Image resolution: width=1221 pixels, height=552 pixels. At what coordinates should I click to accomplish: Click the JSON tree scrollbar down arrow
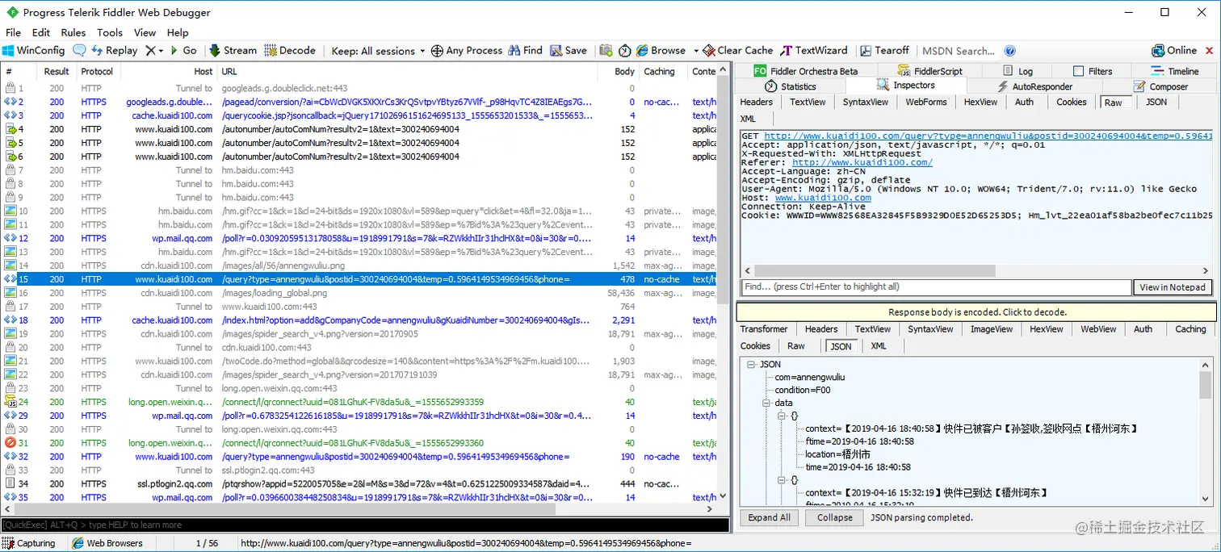[x=1206, y=497]
